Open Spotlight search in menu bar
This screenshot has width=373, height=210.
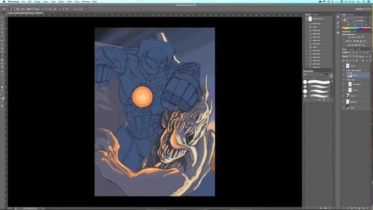tap(364, 1)
